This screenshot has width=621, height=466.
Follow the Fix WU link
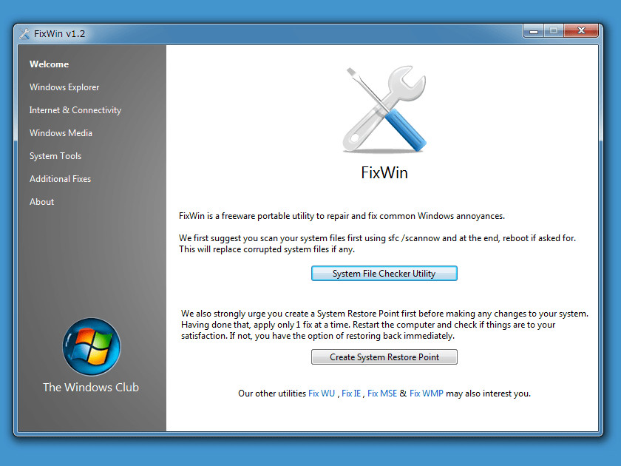[322, 394]
